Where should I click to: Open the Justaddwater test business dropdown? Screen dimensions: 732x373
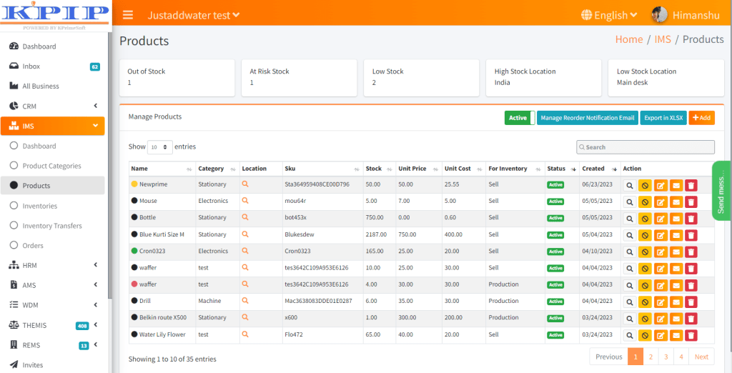(194, 15)
